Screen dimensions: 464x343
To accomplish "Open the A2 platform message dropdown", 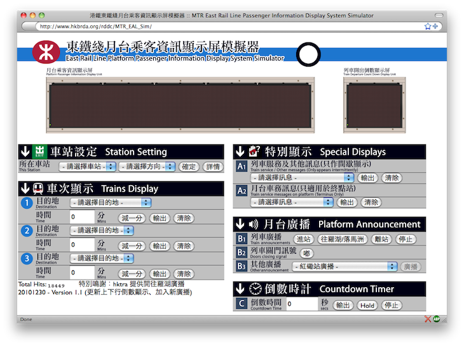I will point(292,202).
